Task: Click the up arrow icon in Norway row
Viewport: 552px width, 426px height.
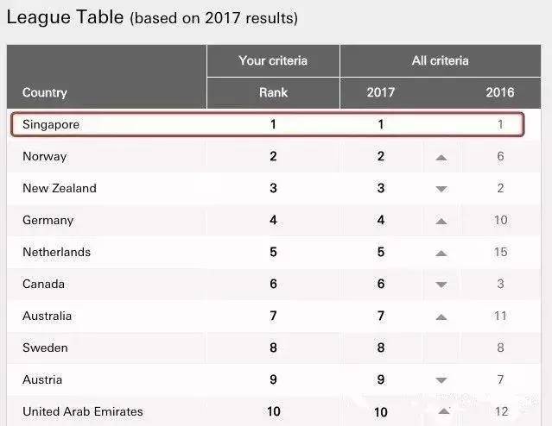Action: 441,157
